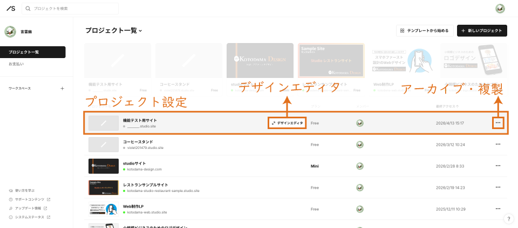This screenshot has height=228, width=518.
Task: Focus the プロジェクトを検索 search field
Action: pos(70,9)
